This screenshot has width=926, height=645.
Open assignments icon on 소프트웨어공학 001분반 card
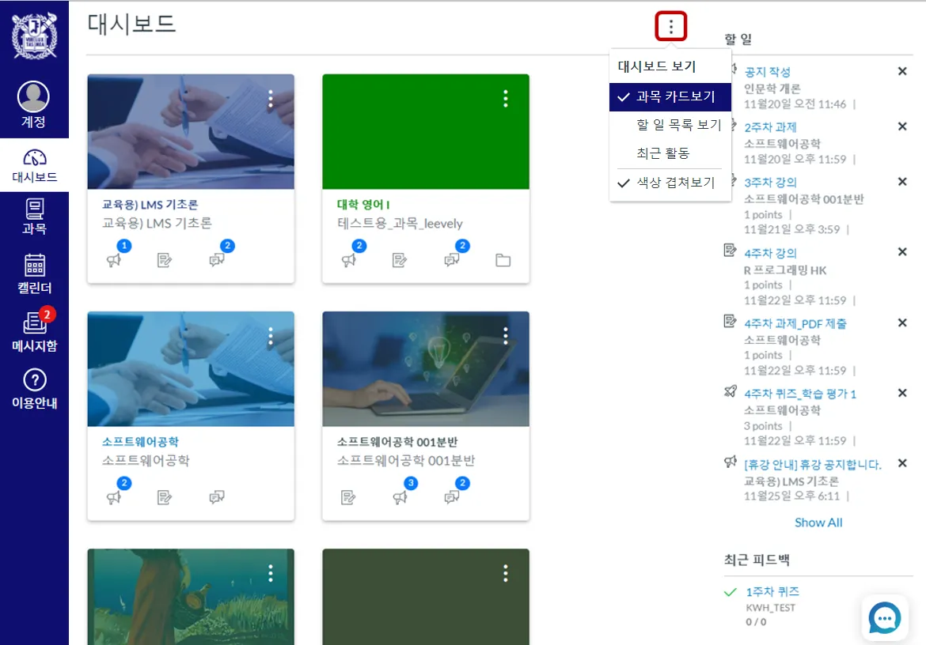click(x=348, y=498)
